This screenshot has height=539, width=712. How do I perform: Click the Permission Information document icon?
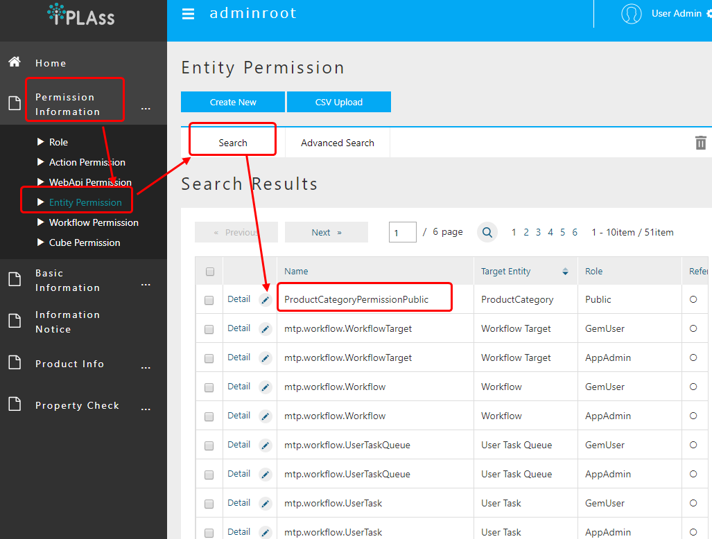[x=15, y=103]
